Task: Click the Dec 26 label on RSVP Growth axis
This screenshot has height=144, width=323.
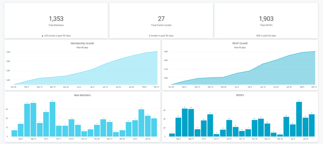Action: (x=223, y=87)
